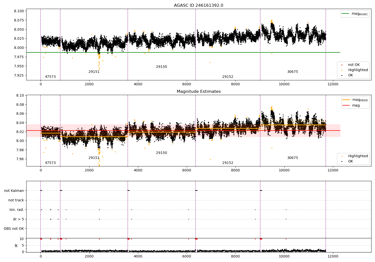
Task: Click obsid label 29152 in AGASC ID plot
Action: [x=228, y=77]
